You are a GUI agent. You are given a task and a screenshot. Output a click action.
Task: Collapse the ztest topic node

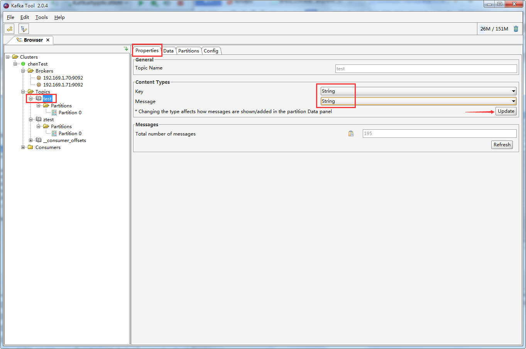click(x=31, y=119)
